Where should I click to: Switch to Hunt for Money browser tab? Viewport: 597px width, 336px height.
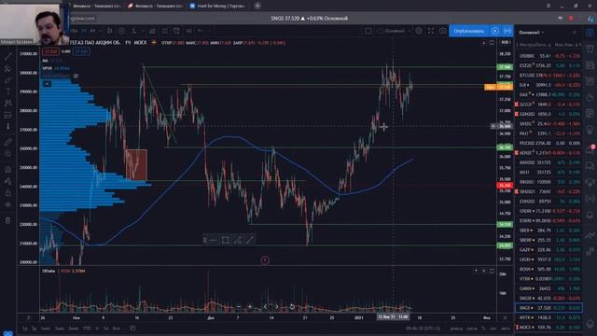217,6
